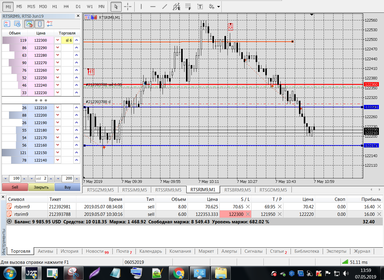Switch chart to H4 timeframe
384x280 pixels.
pos(66,6)
